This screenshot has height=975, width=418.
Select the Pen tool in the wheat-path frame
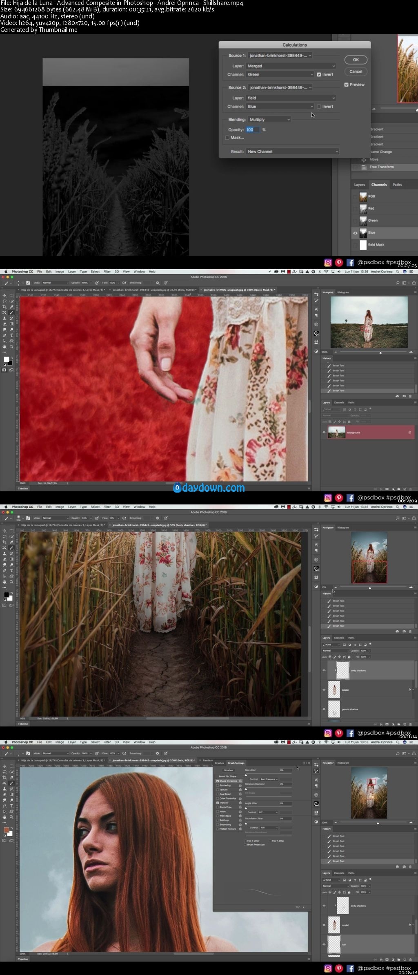[x=4, y=570]
